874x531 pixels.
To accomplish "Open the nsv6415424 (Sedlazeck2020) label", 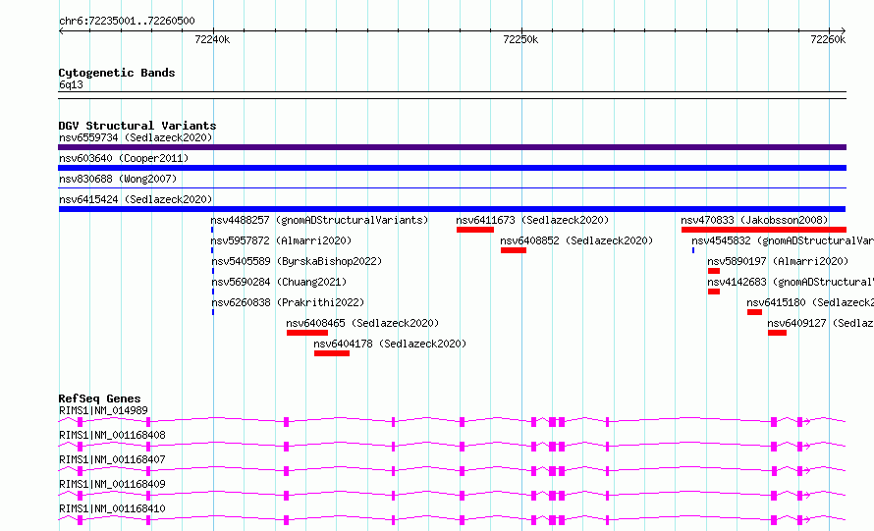I will click(x=136, y=199).
